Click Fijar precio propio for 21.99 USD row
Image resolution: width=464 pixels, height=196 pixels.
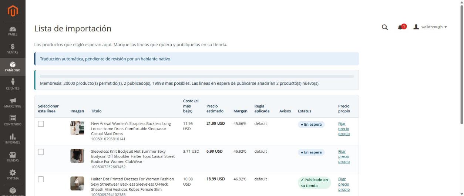pos(344,129)
